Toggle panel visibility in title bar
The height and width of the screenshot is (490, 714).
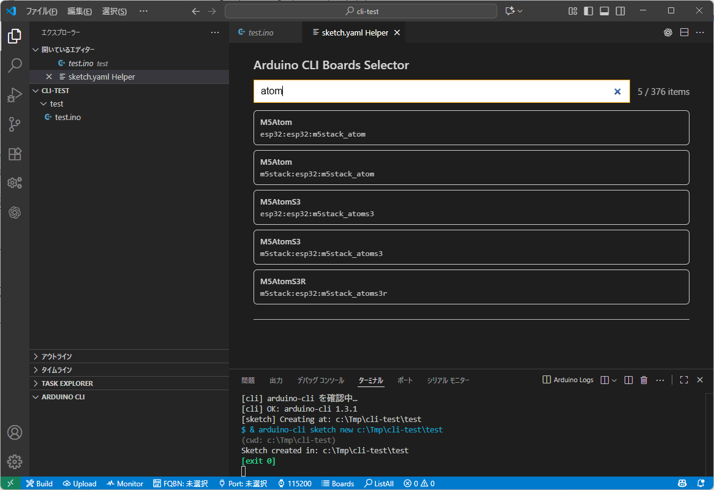pyautogui.click(x=604, y=11)
